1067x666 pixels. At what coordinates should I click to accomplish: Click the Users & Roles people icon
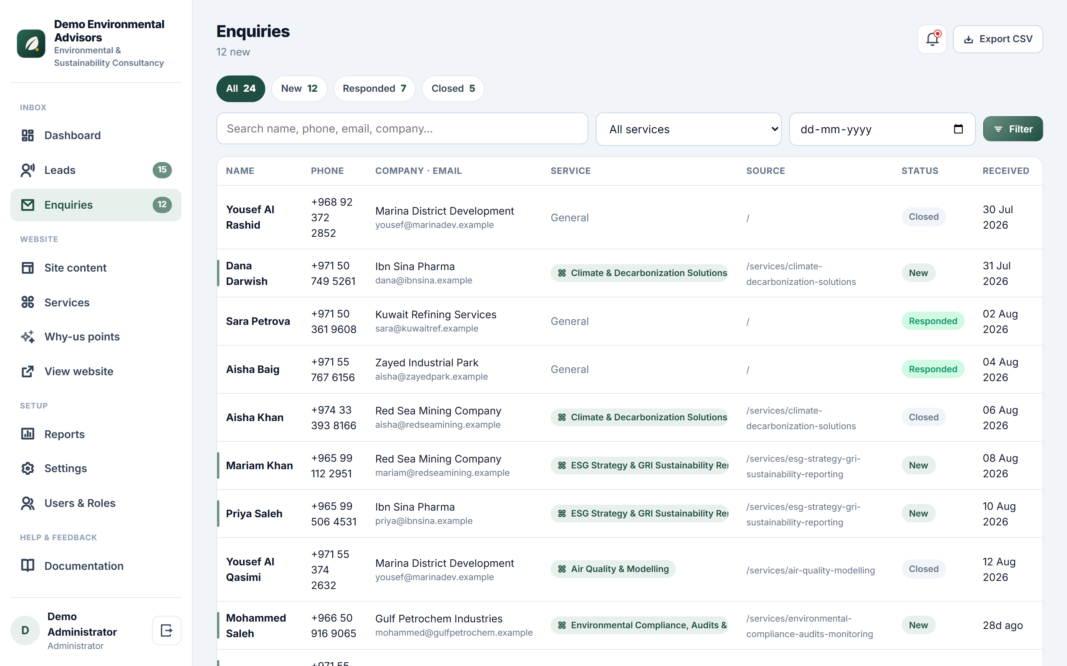[x=28, y=503]
